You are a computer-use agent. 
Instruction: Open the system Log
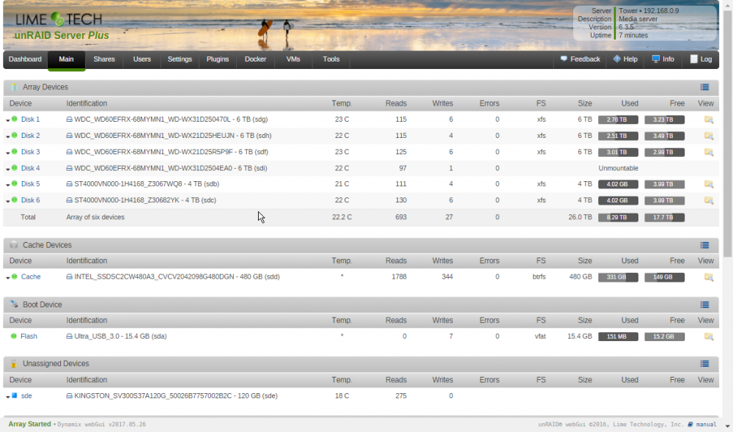coord(701,59)
